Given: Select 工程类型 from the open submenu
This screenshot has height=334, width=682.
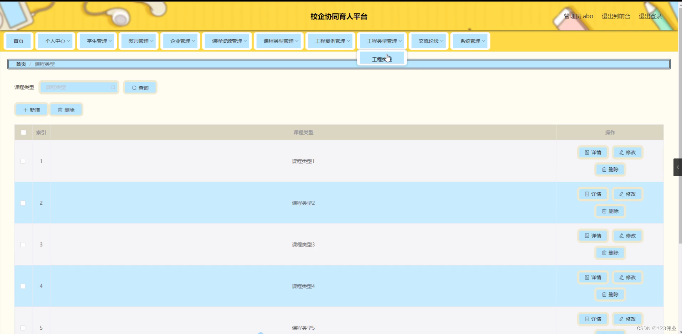Looking at the screenshot, I should pyautogui.click(x=381, y=58).
